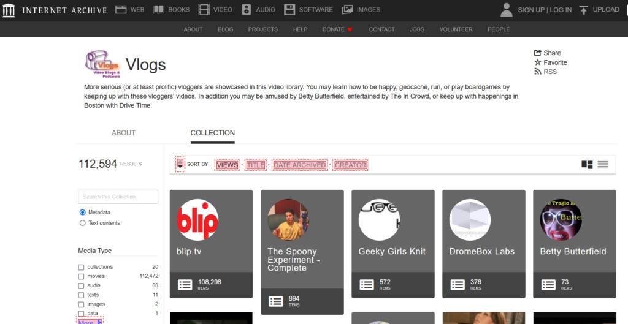Click The Spoony Experiment - Complete title
This screenshot has width=628, height=324.
click(x=294, y=260)
